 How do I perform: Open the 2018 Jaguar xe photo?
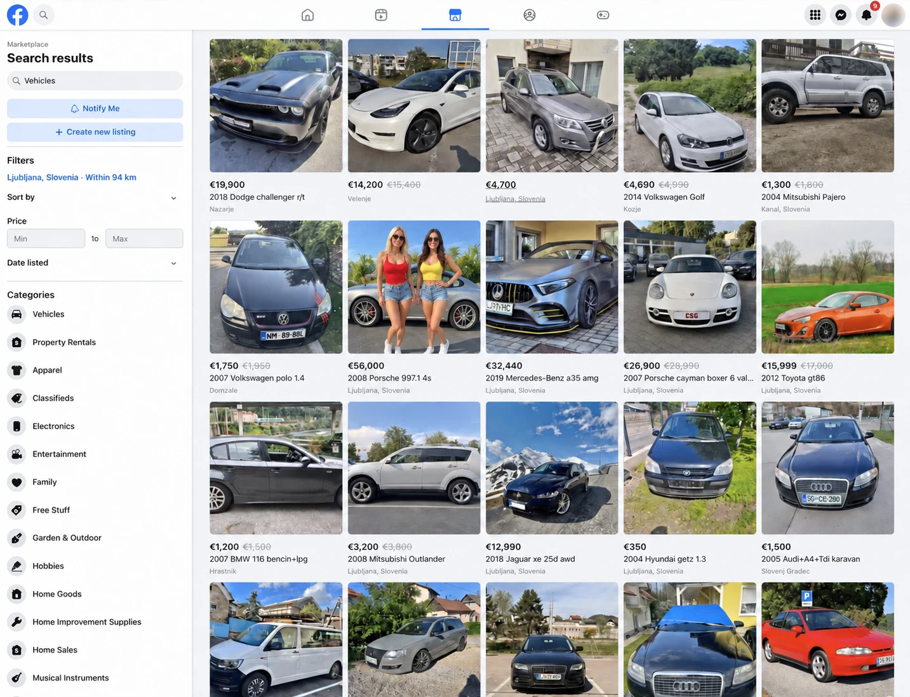552,468
